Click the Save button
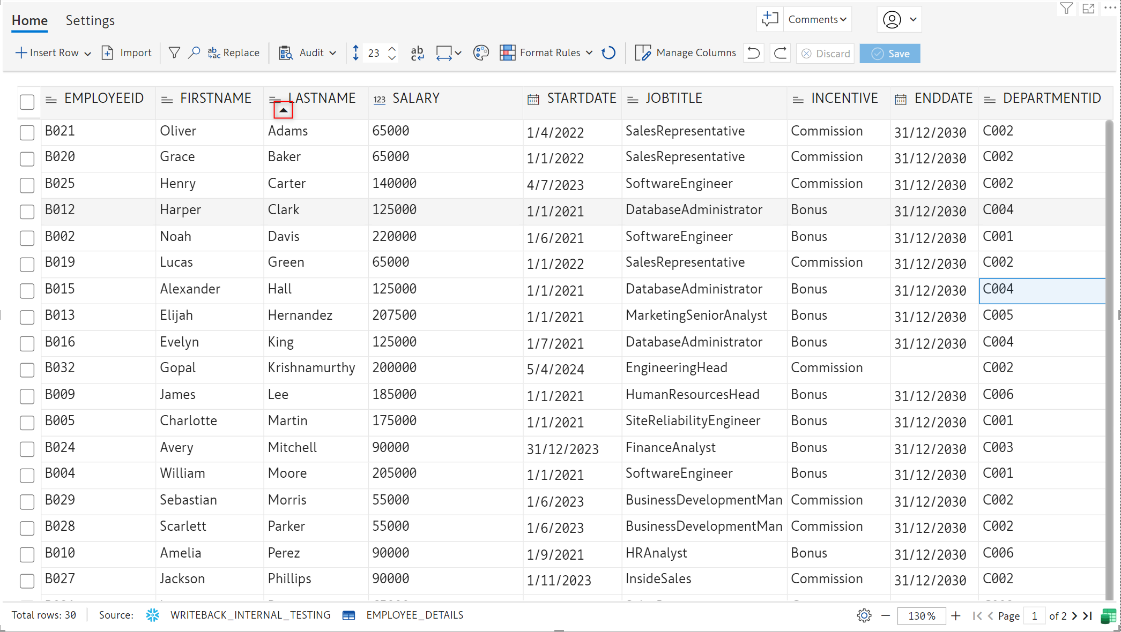The image size is (1121, 632). point(890,54)
